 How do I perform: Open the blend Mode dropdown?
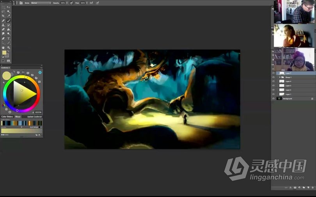[x=41, y=3]
